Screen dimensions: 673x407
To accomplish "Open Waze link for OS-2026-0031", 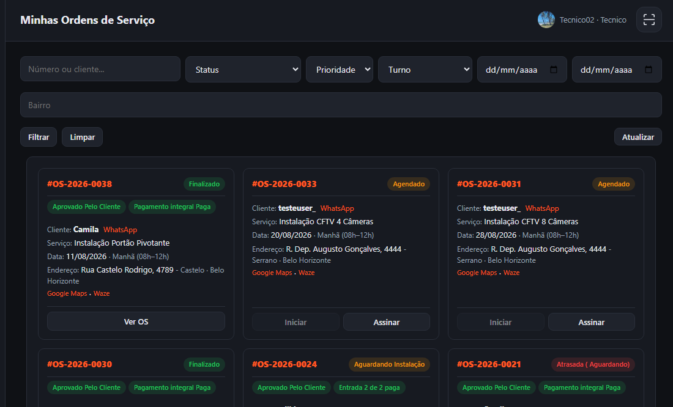I will click(x=511, y=273).
